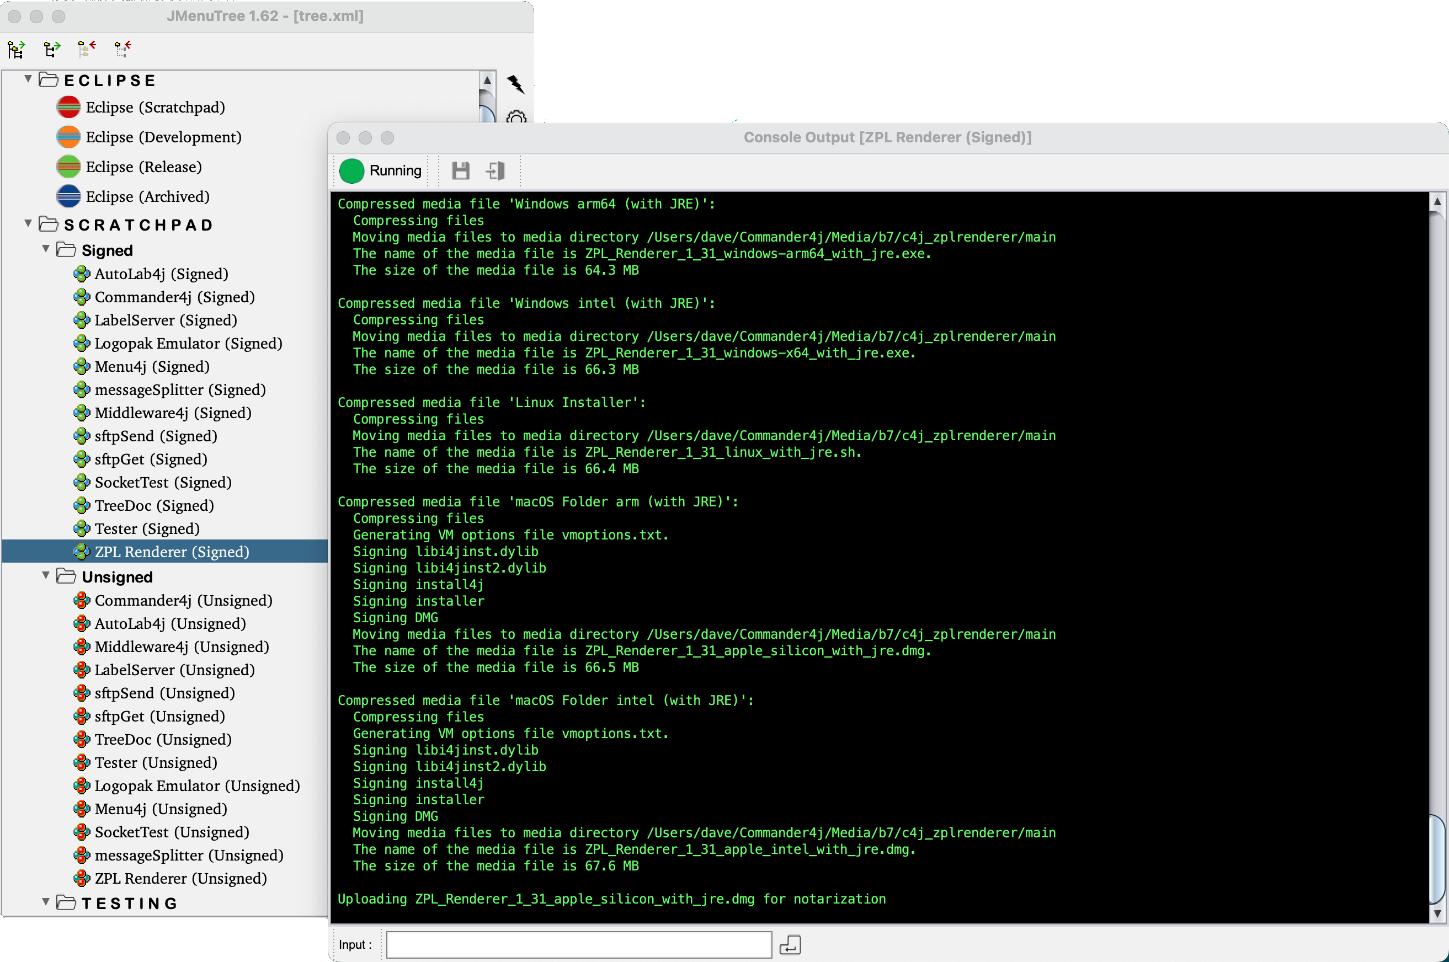Viewport: 1449px width, 962px height.
Task: Click the console vertical scrollbar thumb
Action: 1437,859
